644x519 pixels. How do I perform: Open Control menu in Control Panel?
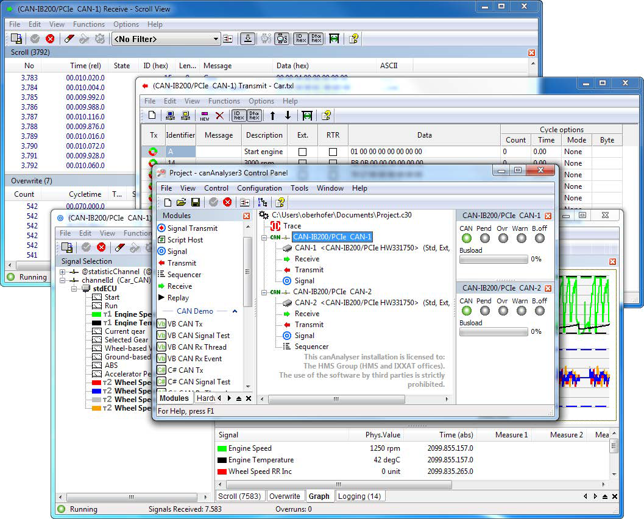pos(216,188)
